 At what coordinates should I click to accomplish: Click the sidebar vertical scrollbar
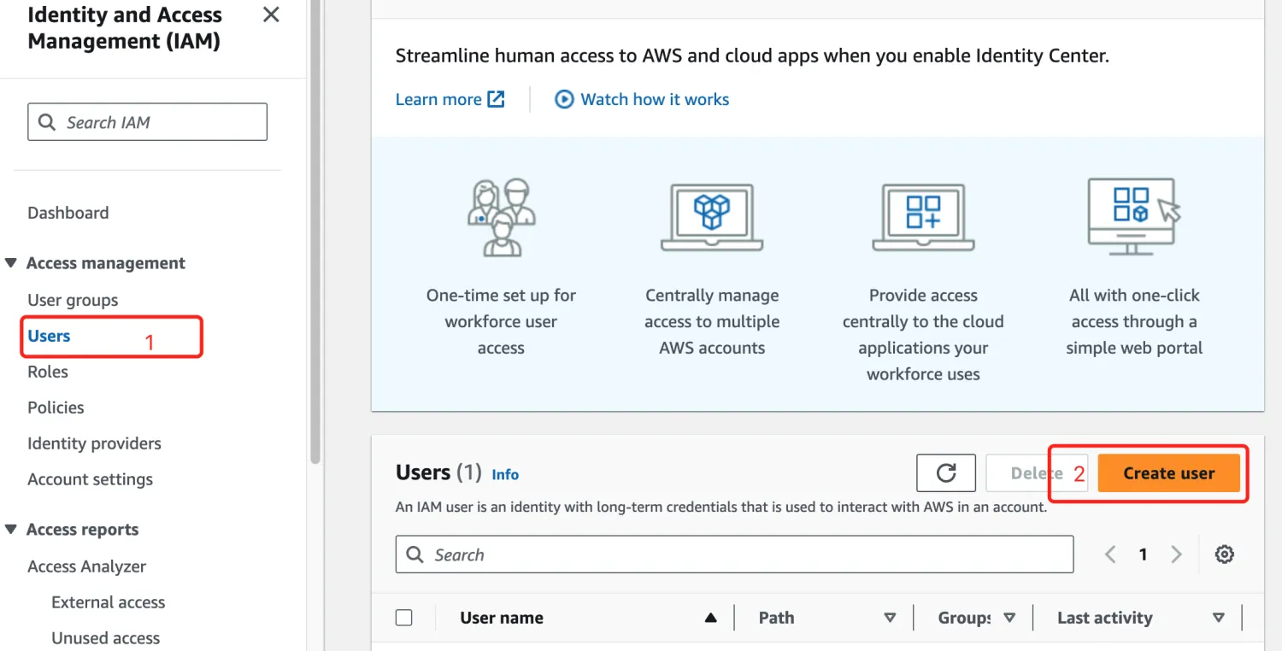pos(315,231)
